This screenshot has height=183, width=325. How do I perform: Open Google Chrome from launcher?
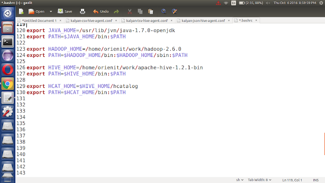coord(8,84)
